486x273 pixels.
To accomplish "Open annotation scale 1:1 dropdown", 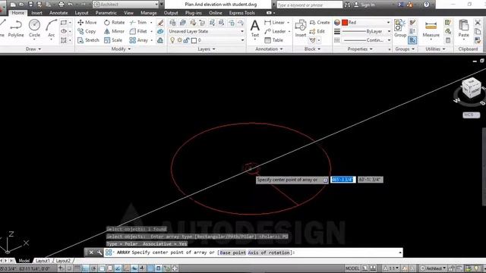I will pyautogui.click(x=391, y=268).
